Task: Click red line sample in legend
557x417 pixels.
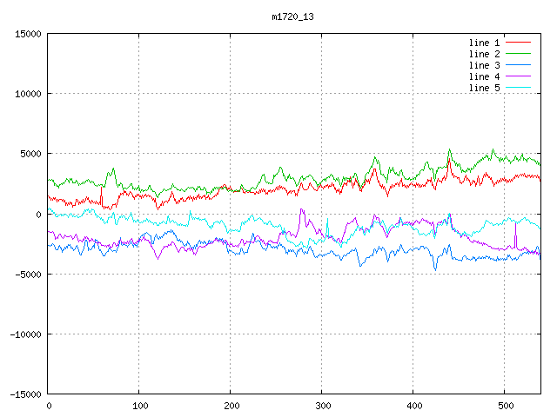Action: coord(518,43)
